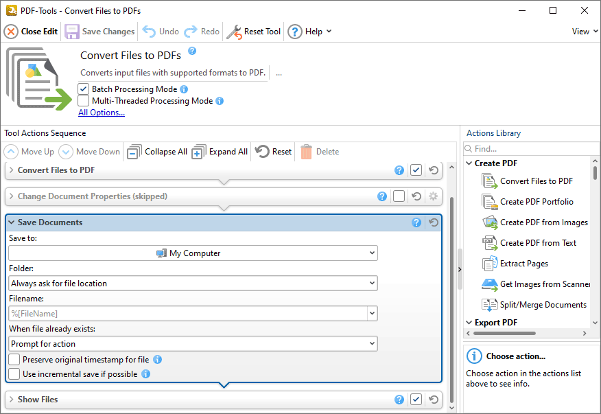Open help for Show Files step
The height and width of the screenshot is (414, 601).
click(399, 400)
